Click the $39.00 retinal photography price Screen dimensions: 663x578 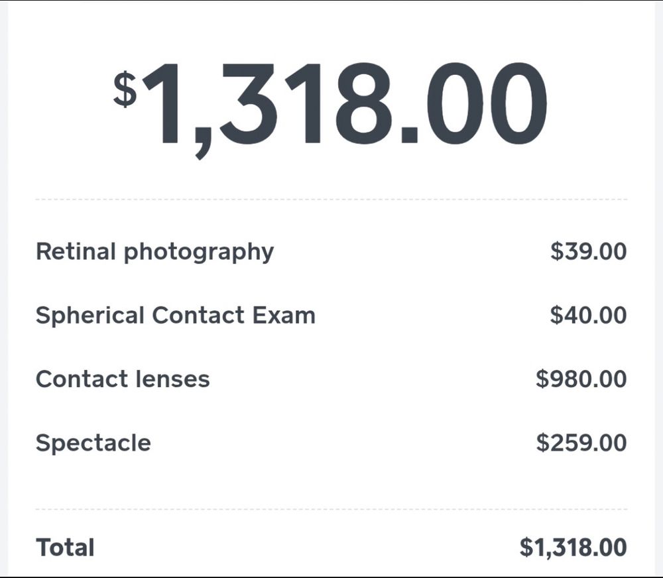click(588, 251)
